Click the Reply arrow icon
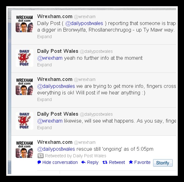 (x=83, y=162)
